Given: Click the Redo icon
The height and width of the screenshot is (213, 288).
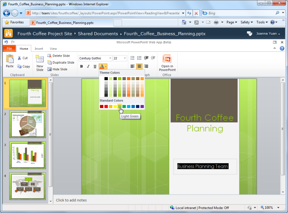Looking at the screenshot, I should (x=13, y=42).
